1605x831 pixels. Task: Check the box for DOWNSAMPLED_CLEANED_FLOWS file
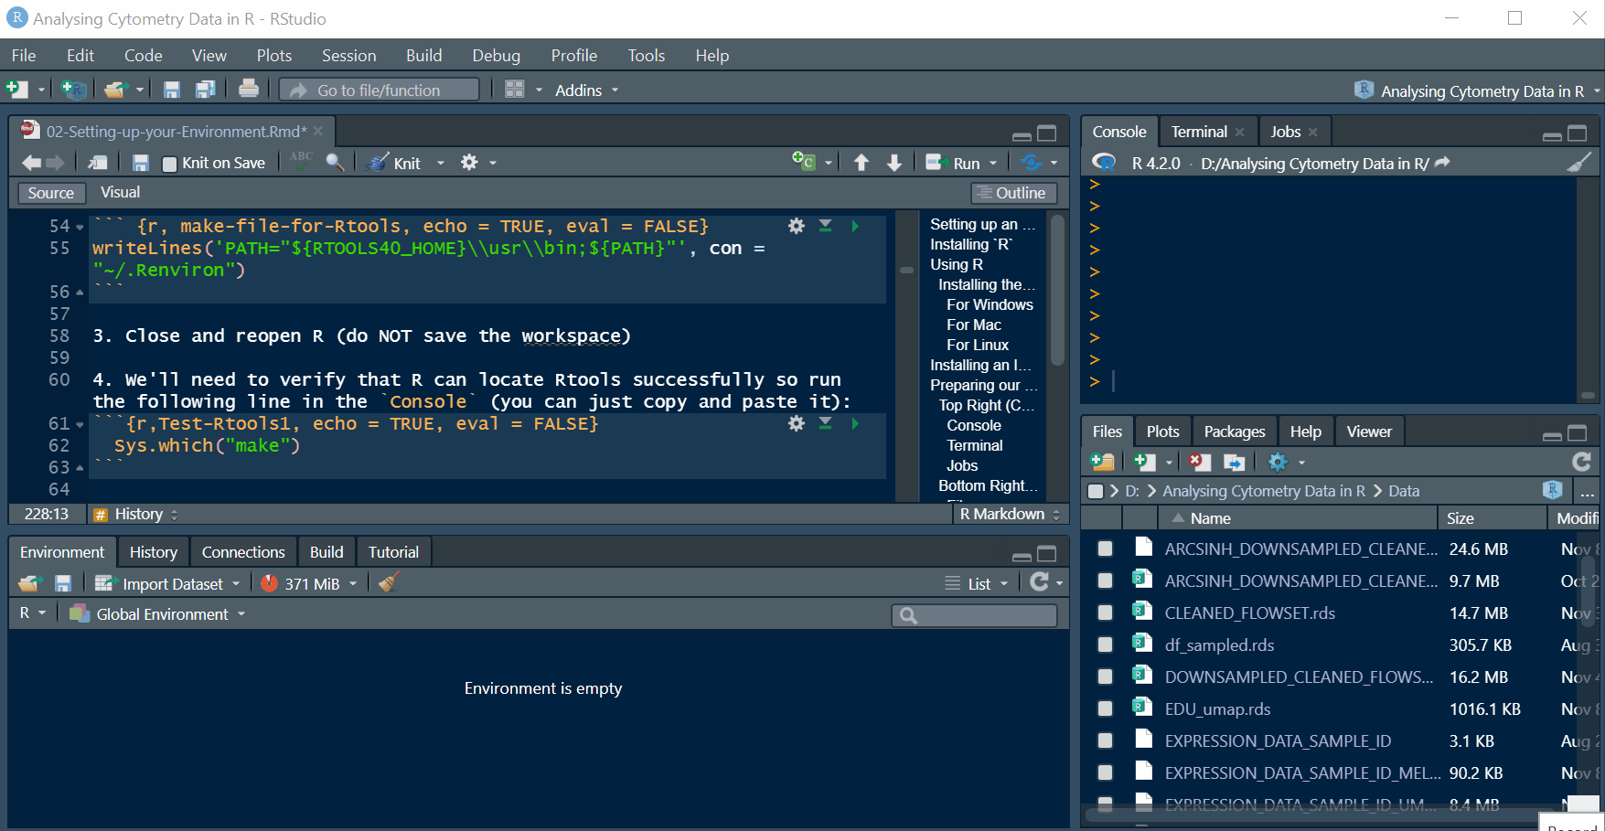coord(1105,677)
